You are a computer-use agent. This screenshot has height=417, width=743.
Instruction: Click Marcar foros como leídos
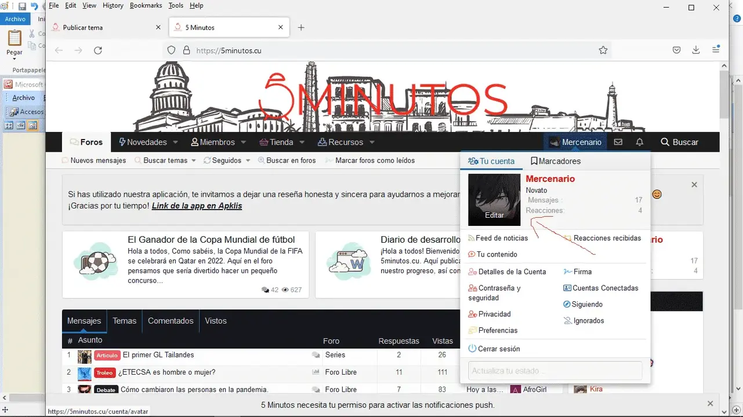pos(371,160)
